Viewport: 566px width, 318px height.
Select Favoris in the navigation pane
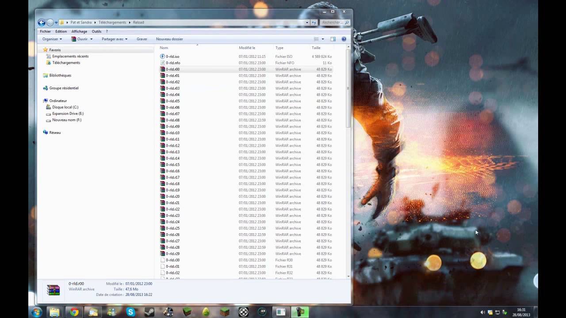[55, 50]
